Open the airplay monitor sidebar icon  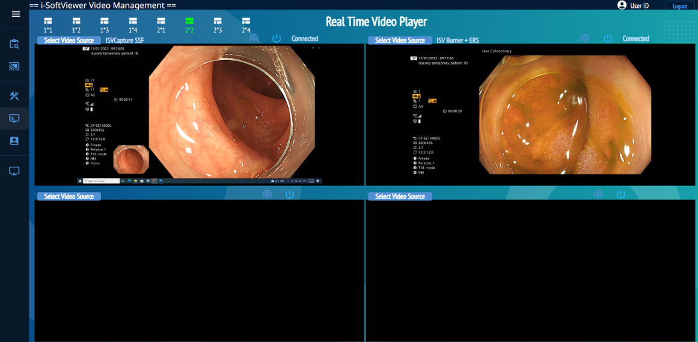[14, 170]
